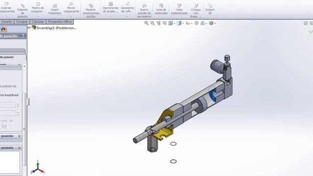
Task: Click panel splitter collapse handle
Action: point(28,102)
